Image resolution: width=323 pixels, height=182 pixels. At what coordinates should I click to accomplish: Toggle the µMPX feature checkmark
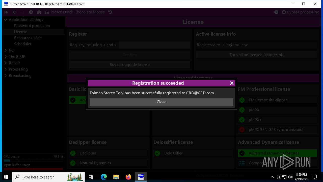242,110
